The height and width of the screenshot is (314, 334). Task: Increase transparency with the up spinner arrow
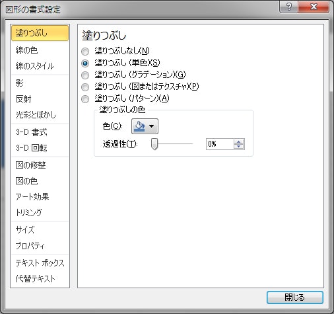(x=239, y=141)
